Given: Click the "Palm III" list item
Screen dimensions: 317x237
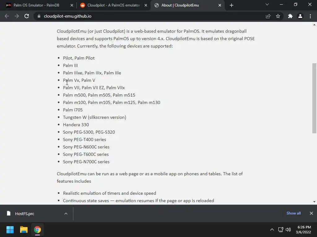Looking at the screenshot, I should click(x=70, y=65).
